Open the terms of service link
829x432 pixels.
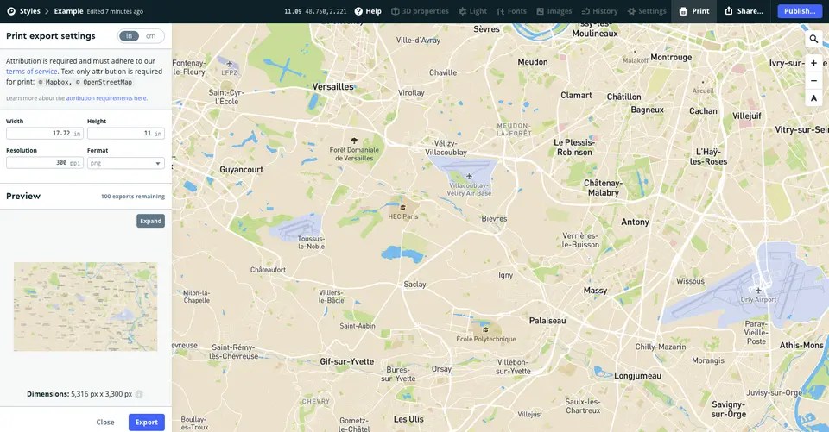32,72
